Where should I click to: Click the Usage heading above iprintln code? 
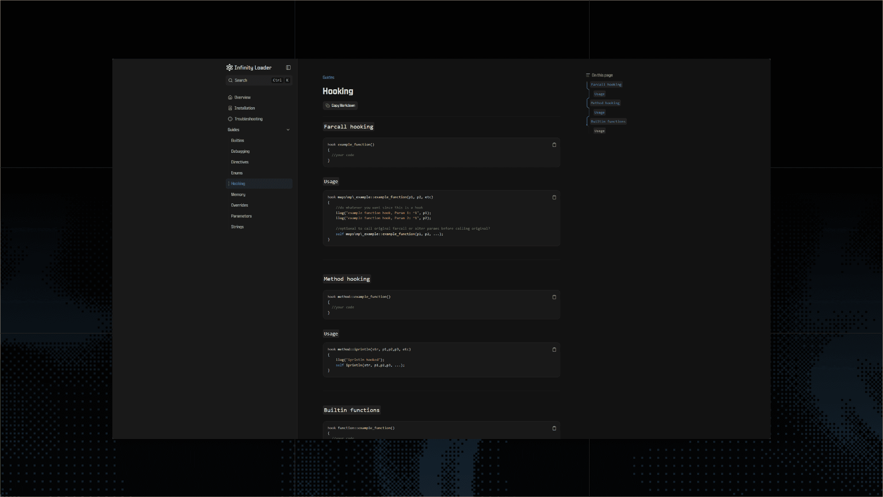click(x=331, y=334)
